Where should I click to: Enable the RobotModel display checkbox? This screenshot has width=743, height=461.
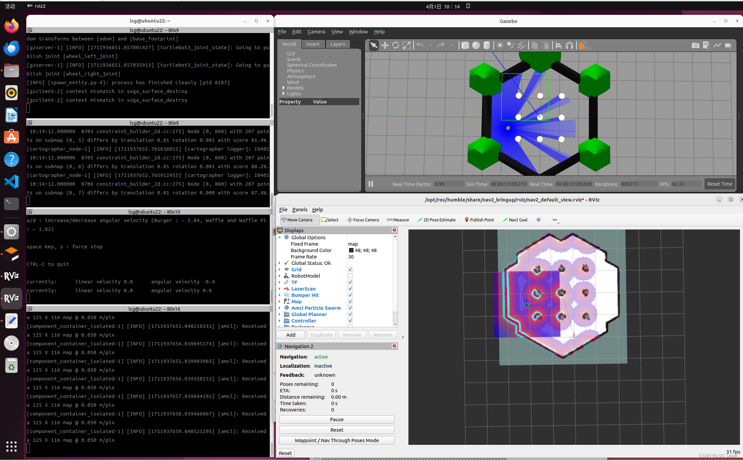point(350,276)
